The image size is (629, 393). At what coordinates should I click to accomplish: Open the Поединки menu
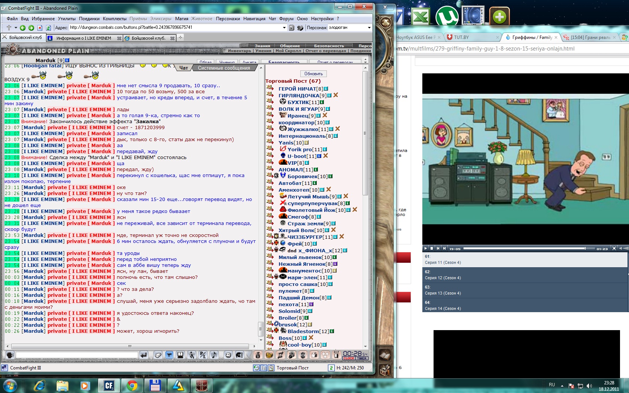pyautogui.click(x=89, y=19)
